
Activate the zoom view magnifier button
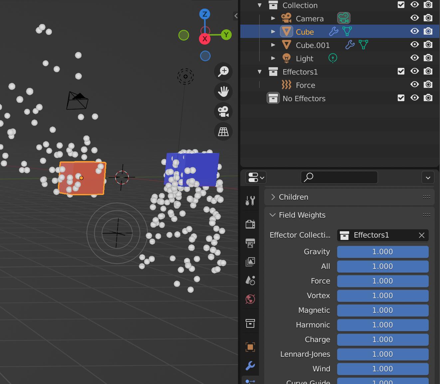[x=223, y=72]
